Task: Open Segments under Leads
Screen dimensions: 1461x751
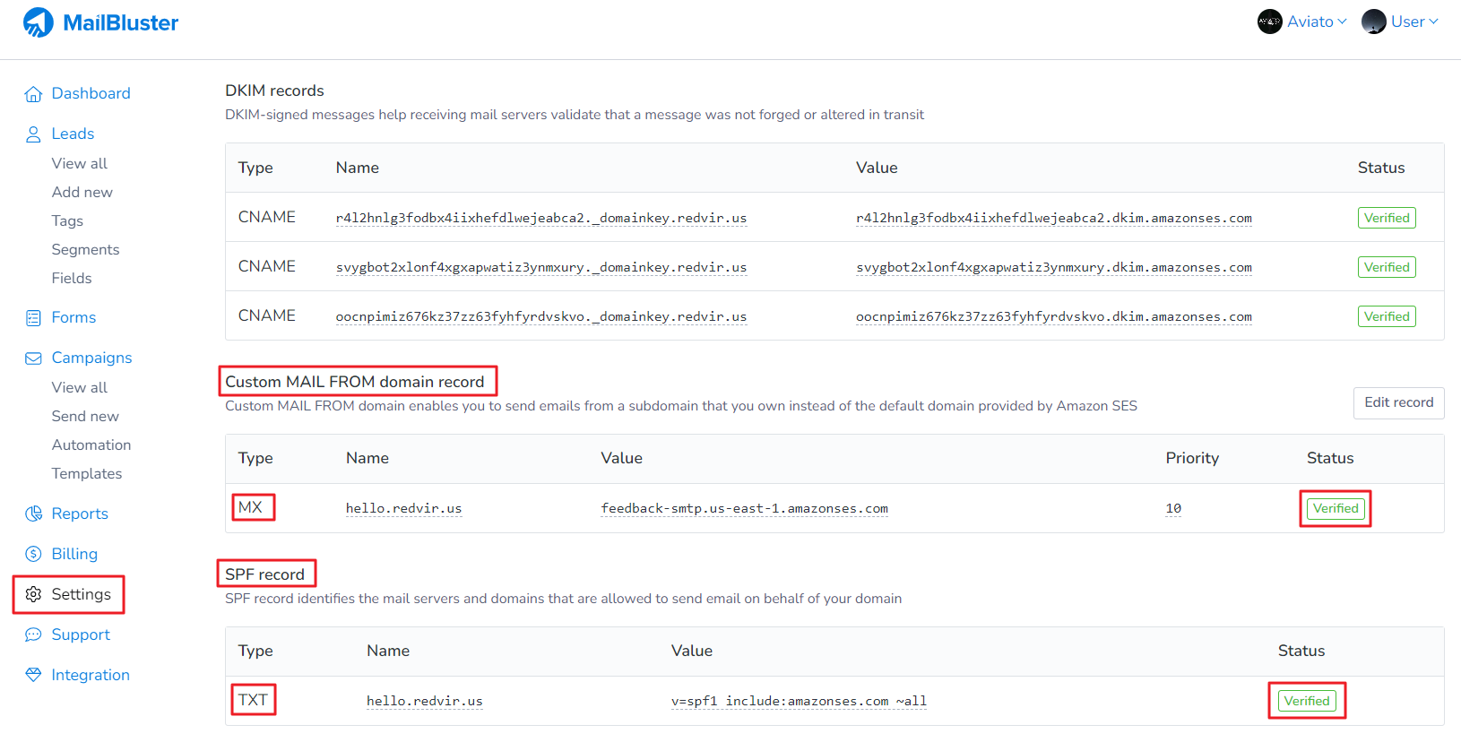Action: tap(85, 249)
